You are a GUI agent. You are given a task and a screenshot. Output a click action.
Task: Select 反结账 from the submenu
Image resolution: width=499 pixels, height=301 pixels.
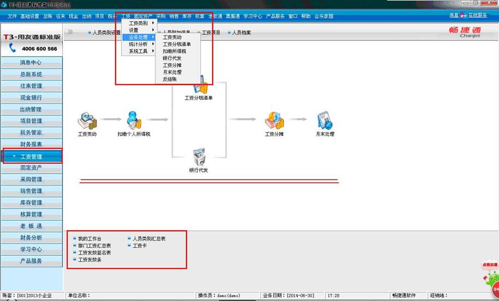[170, 79]
